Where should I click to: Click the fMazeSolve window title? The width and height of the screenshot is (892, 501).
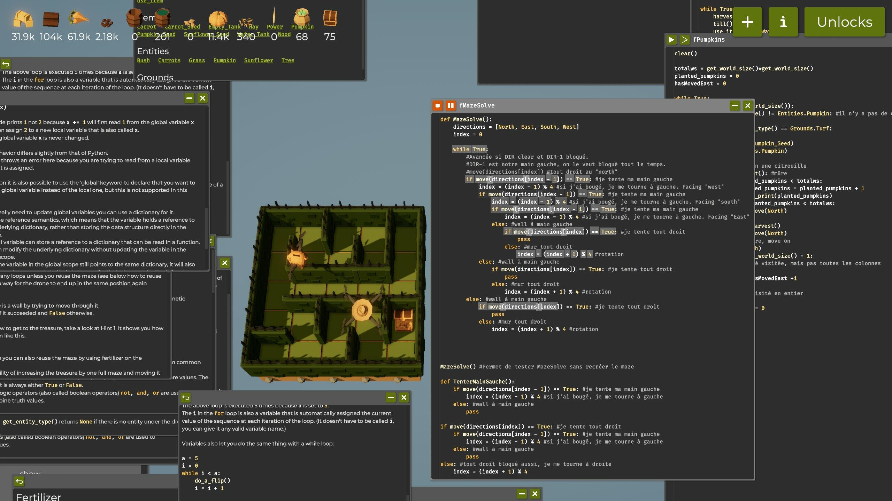pyautogui.click(x=477, y=105)
